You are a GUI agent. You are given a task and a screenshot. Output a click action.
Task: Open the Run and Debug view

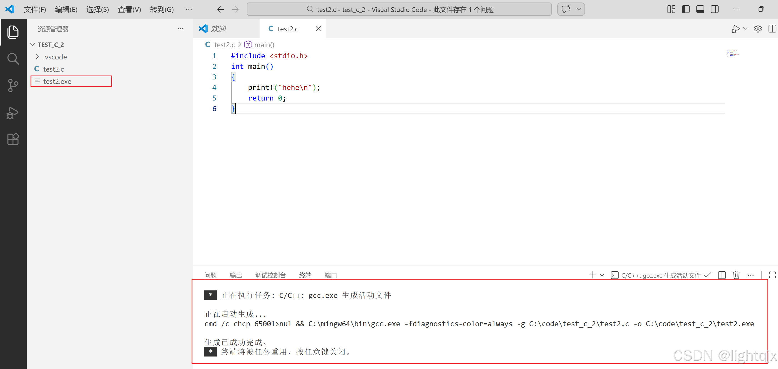click(x=13, y=113)
